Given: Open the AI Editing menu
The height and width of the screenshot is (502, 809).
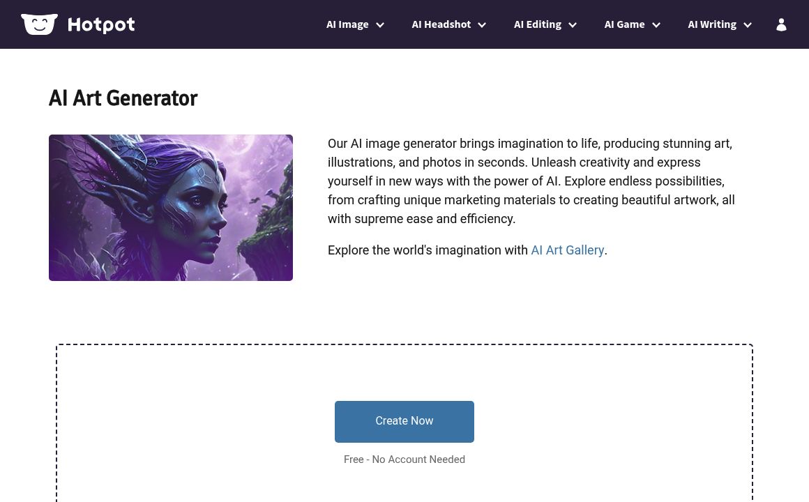Looking at the screenshot, I should click(x=538, y=24).
